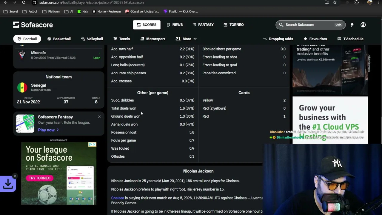Open the SCORES section
Screen dimensions: 382x215
pyautogui.click(x=147, y=25)
